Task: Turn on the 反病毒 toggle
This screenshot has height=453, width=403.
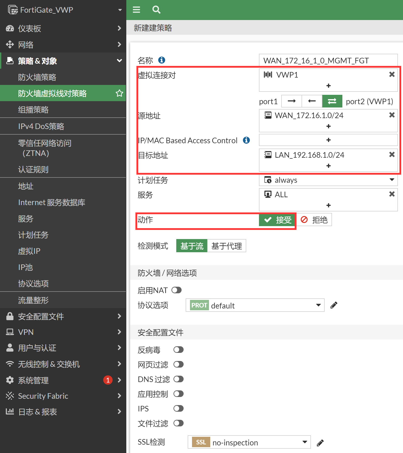Action: [x=178, y=350]
